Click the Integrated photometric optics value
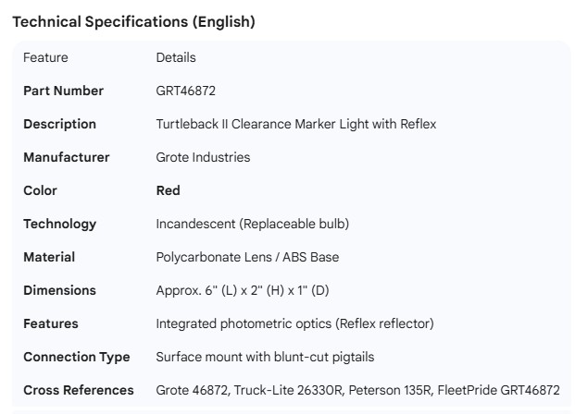The height and width of the screenshot is (414, 575). pos(294,323)
